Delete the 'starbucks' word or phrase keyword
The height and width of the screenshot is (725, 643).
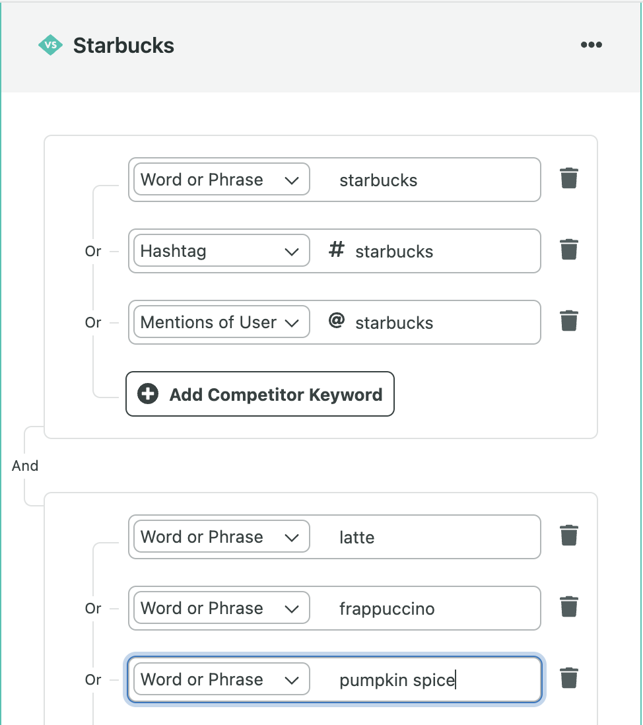click(x=569, y=178)
